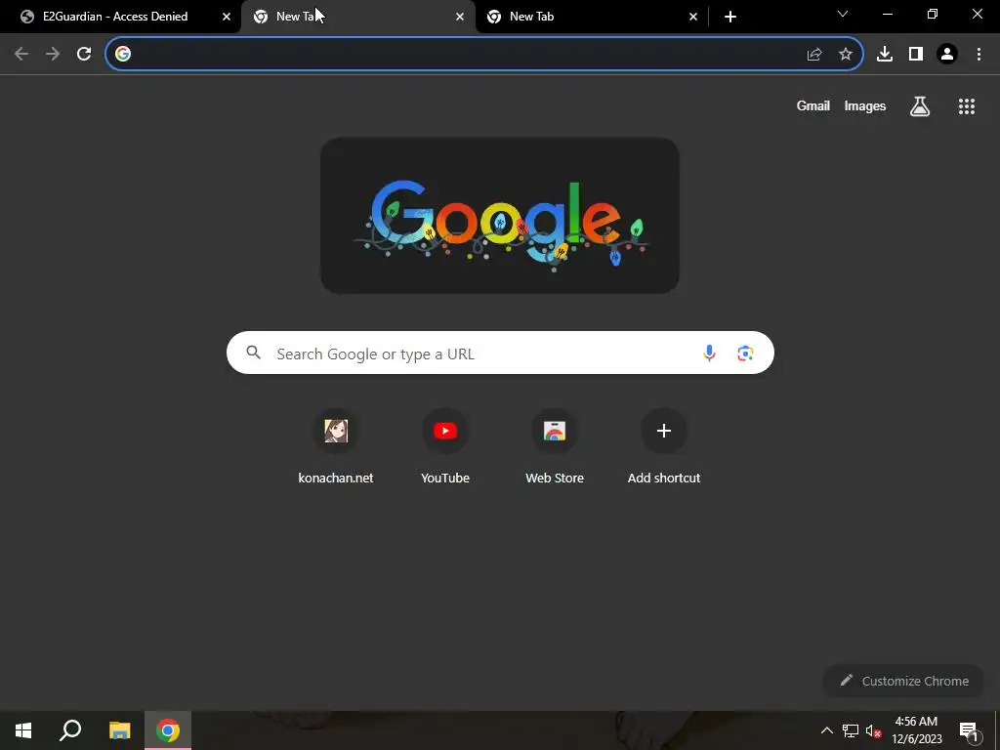Viewport: 1000px width, 750px height.
Task: Open the konachan.net shortcut
Action: pyautogui.click(x=336, y=446)
